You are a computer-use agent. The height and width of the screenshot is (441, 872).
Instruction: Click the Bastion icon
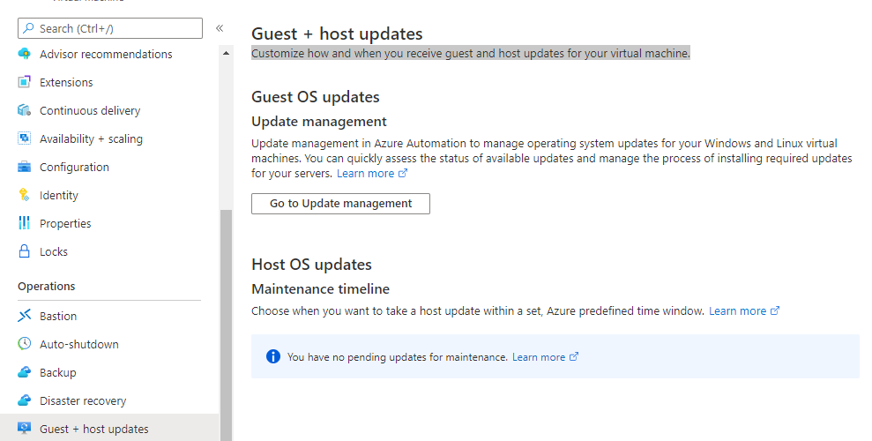coord(24,316)
